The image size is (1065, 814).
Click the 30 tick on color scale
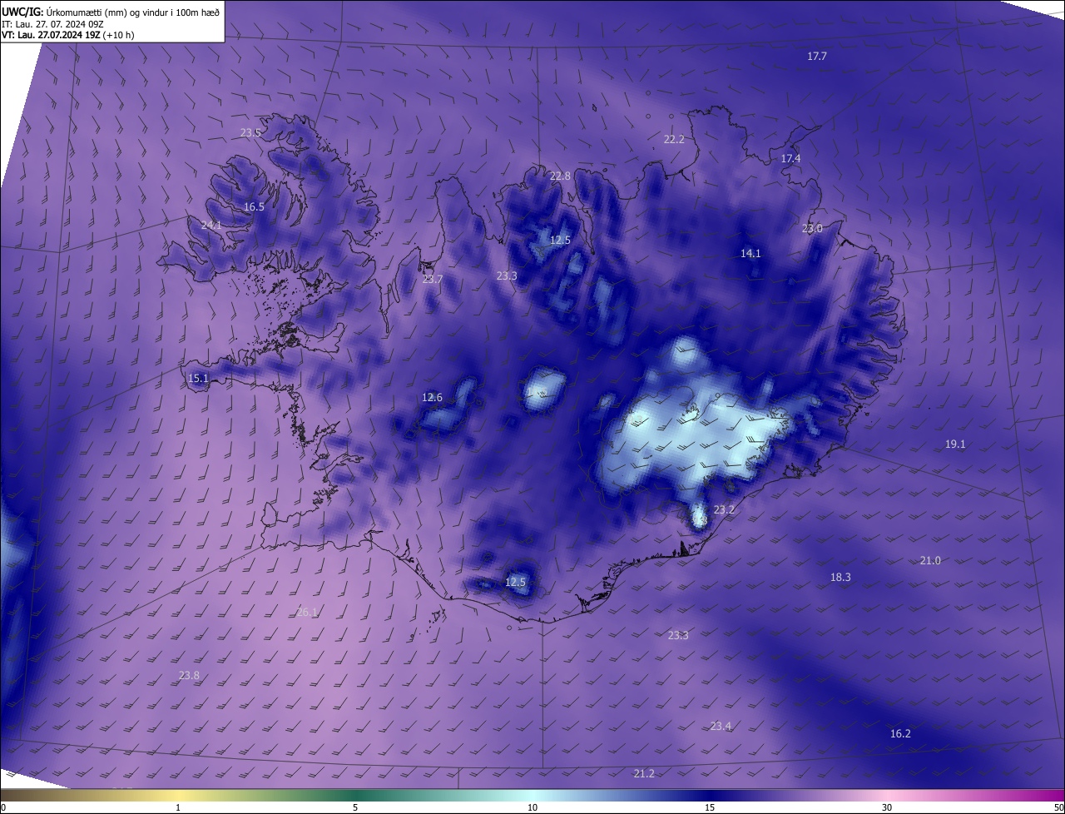887,807
